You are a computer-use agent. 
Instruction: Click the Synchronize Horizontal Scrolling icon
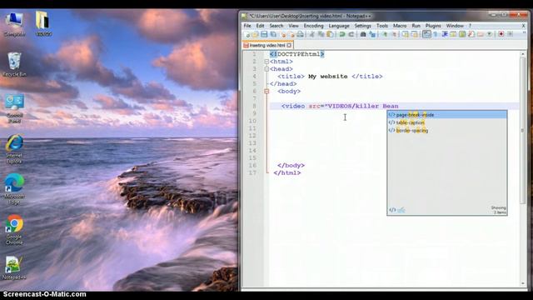tap(415, 34)
